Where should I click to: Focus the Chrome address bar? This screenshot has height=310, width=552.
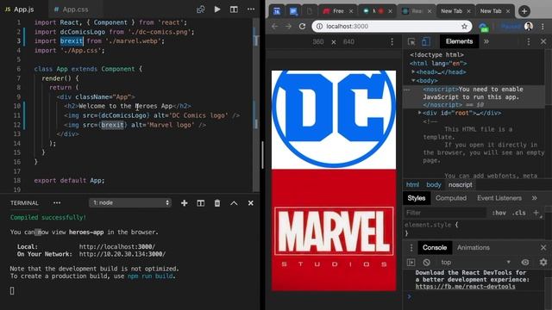click(392, 27)
